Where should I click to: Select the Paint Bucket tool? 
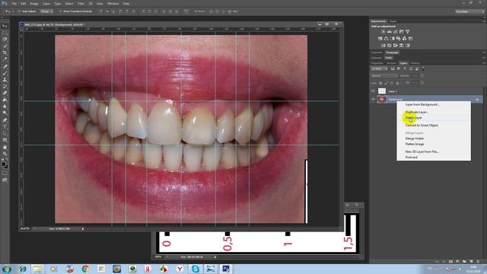(x=5, y=100)
